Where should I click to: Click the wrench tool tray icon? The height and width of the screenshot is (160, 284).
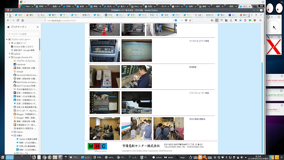tap(205, 157)
